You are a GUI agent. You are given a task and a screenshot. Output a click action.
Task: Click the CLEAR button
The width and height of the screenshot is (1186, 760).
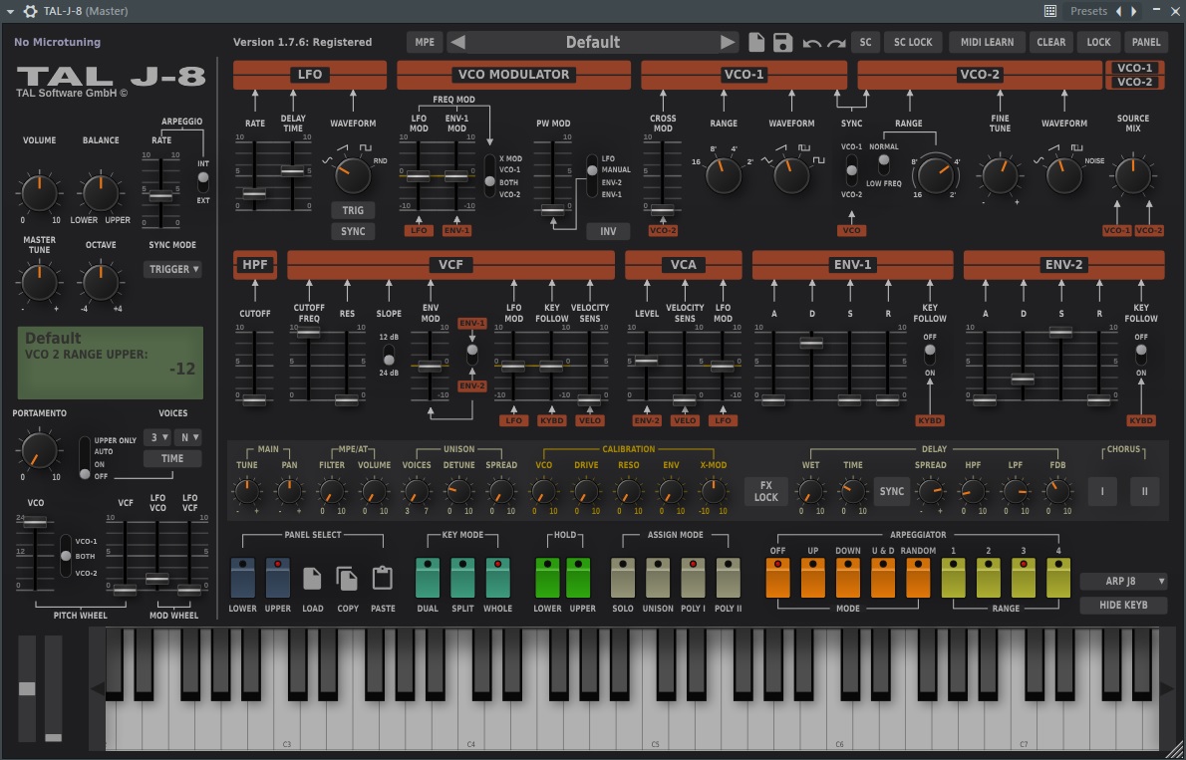(1051, 43)
